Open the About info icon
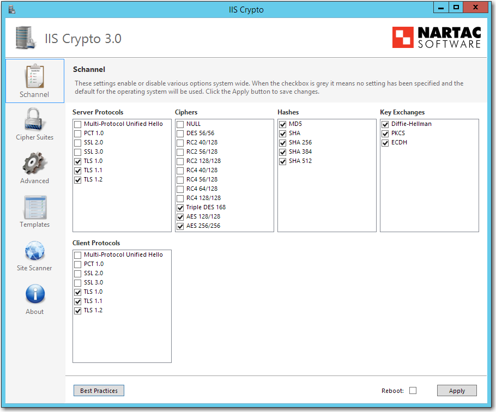 34,294
